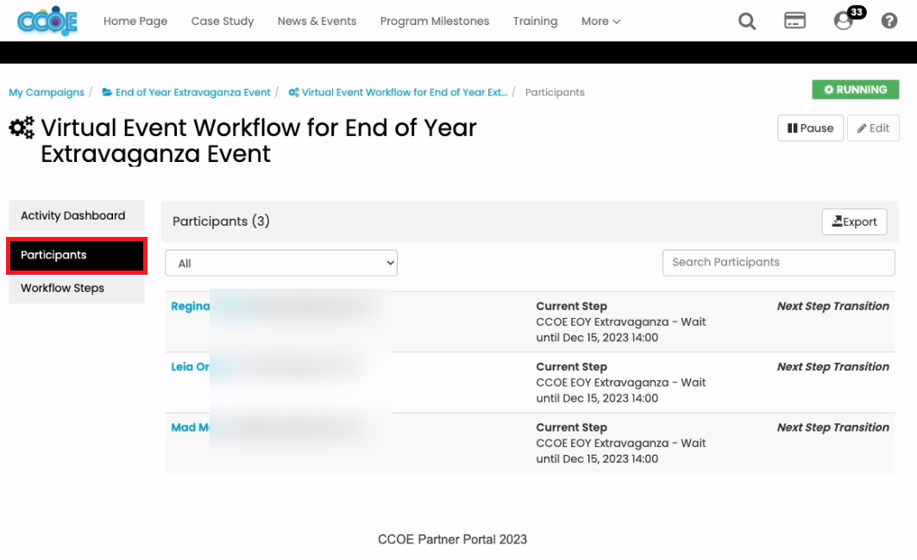Open the card icon in header
The image size is (917, 560).
click(x=795, y=21)
